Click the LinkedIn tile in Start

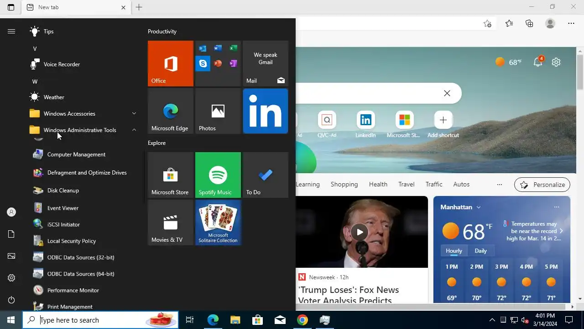pyautogui.click(x=266, y=111)
